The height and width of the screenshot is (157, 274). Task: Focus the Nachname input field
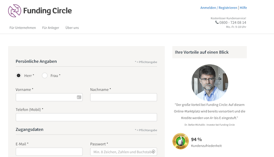(124, 97)
